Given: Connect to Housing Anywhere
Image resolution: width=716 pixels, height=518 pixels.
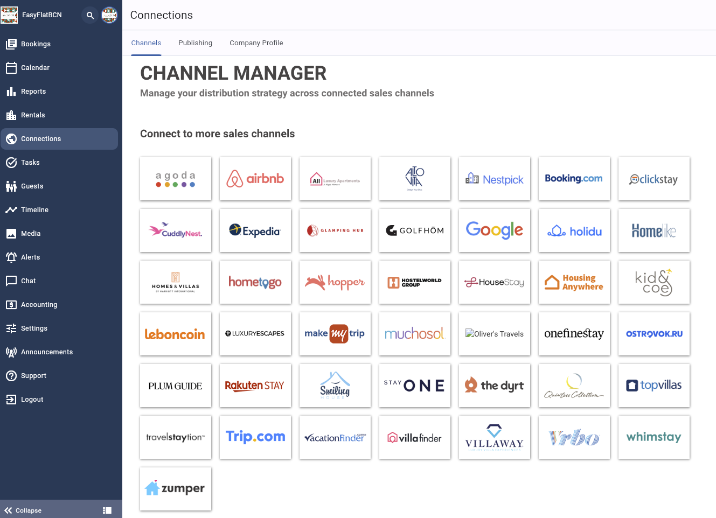Looking at the screenshot, I should coord(574,282).
